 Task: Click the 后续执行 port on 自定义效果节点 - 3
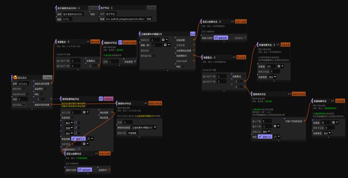click(245, 38)
